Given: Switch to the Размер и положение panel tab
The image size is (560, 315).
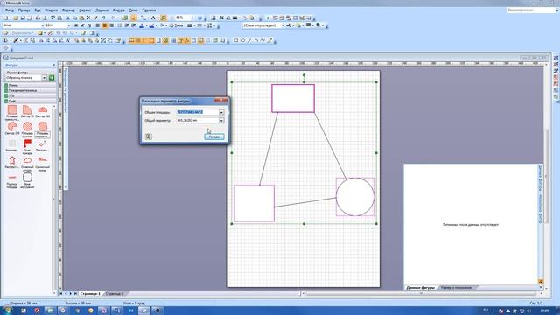Looking at the screenshot, I should click(456, 288).
